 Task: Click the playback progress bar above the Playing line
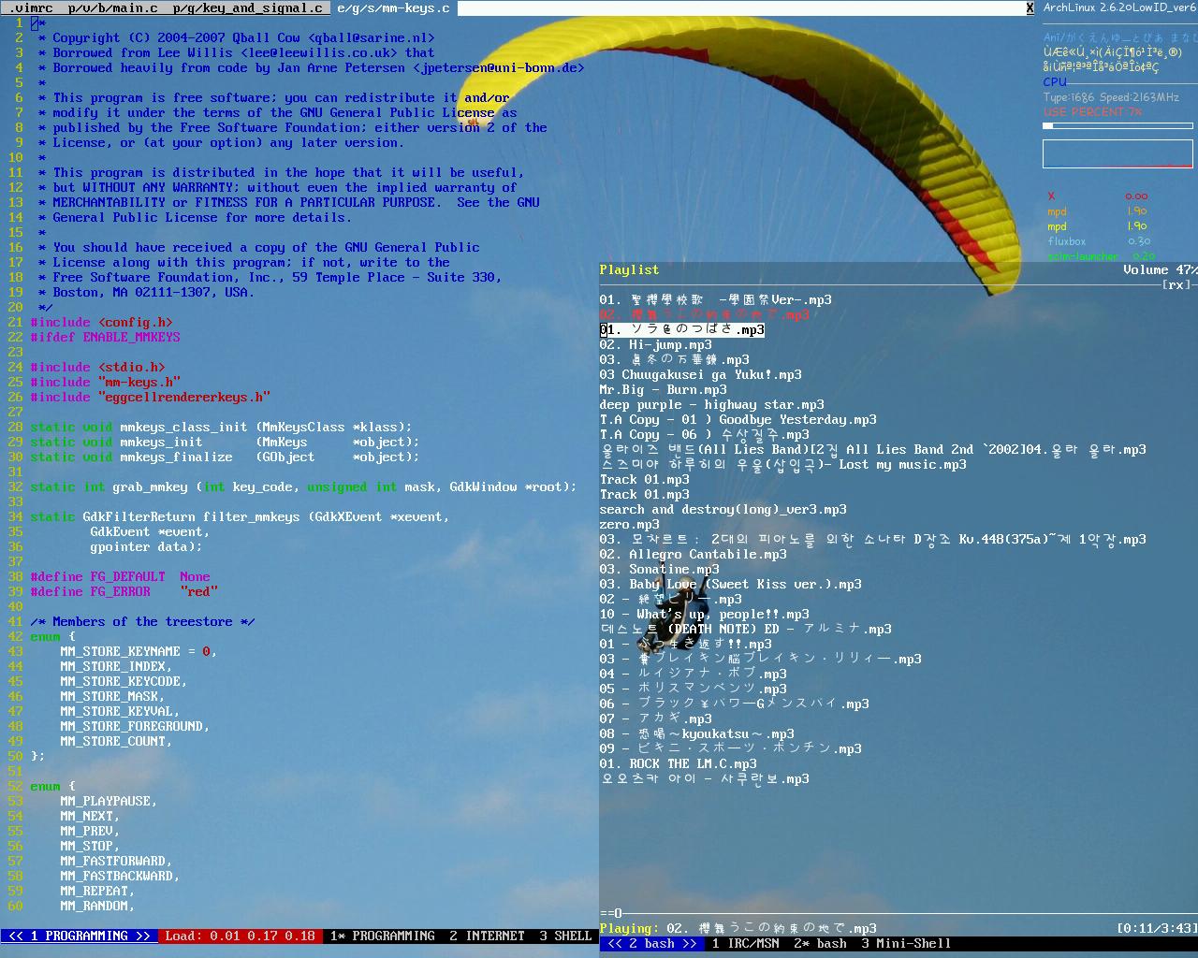point(898,913)
